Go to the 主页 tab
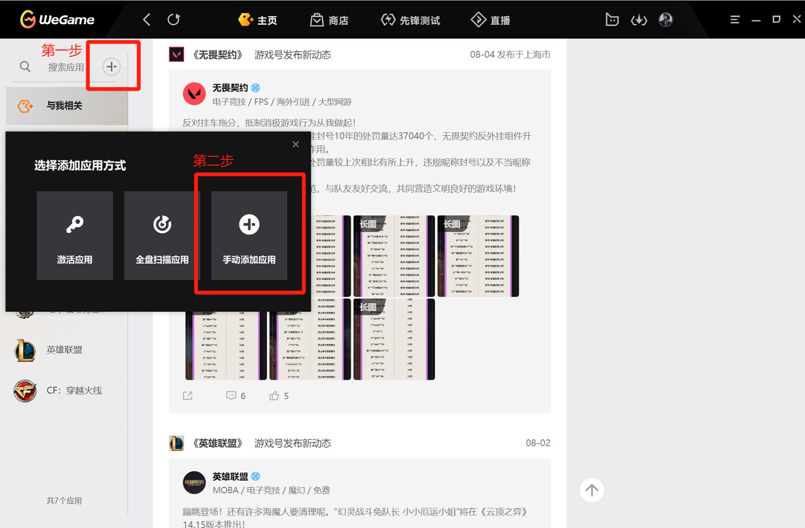 click(x=258, y=20)
